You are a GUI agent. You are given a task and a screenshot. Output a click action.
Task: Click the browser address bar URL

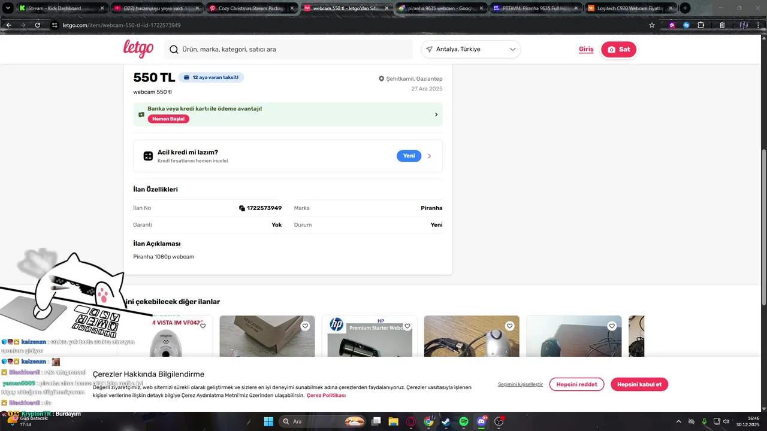point(122,25)
